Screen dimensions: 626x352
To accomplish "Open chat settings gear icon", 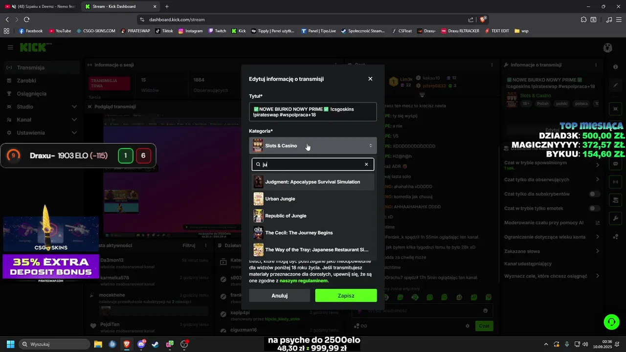I will coord(468,326).
